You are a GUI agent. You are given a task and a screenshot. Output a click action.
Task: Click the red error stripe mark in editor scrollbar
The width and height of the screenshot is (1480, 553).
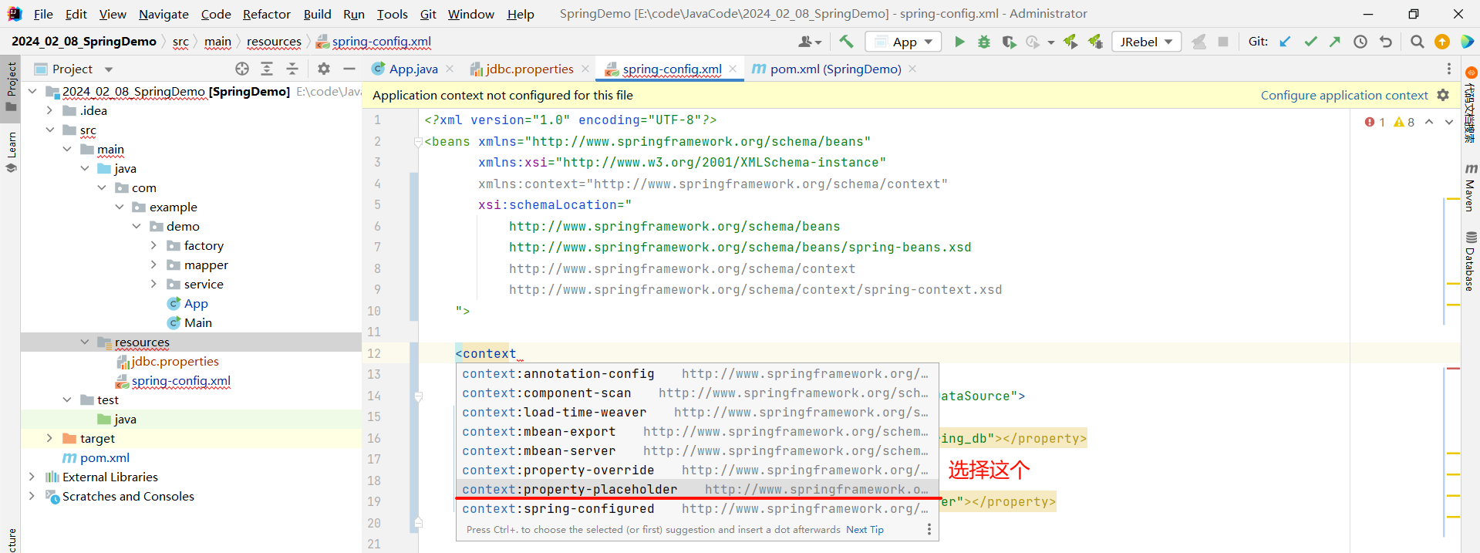[1453, 368]
